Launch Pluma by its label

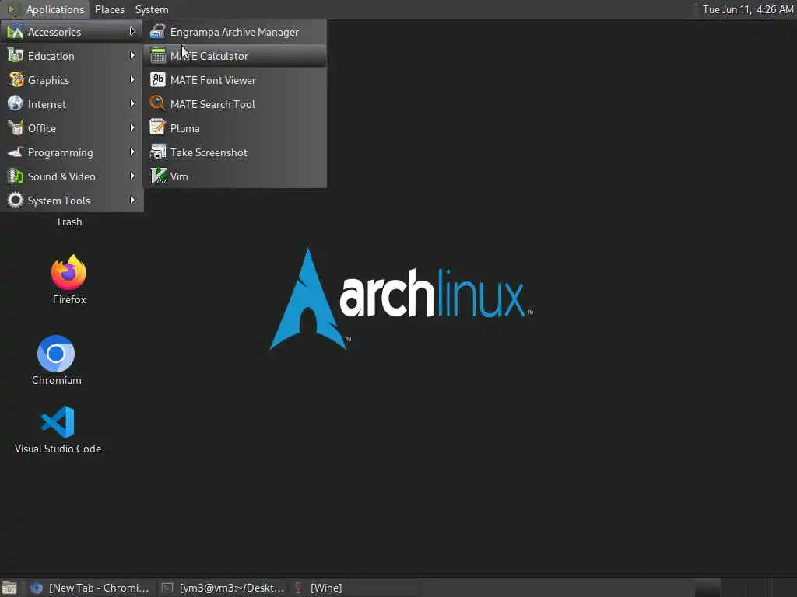[184, 128]
